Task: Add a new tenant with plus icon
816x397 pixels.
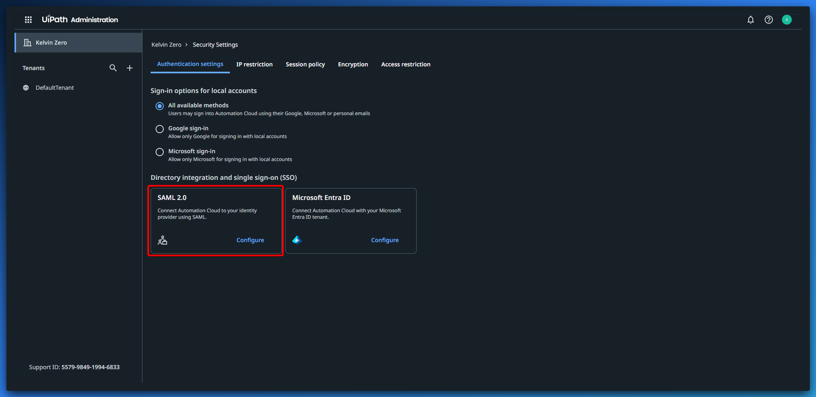Action: point(130,68)
